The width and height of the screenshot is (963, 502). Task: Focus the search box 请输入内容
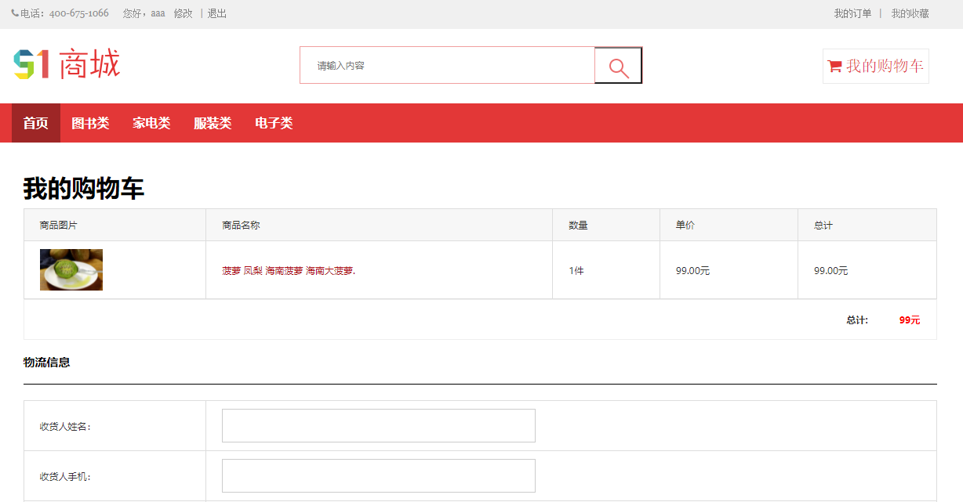[447, 65]
